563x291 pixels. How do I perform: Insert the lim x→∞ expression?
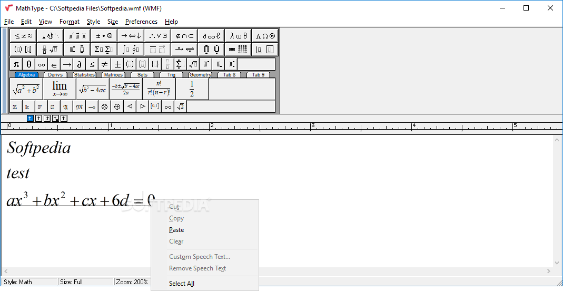pos(60,89)
